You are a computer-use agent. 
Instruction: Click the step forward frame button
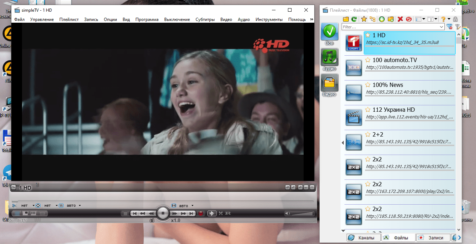point(183,213)
